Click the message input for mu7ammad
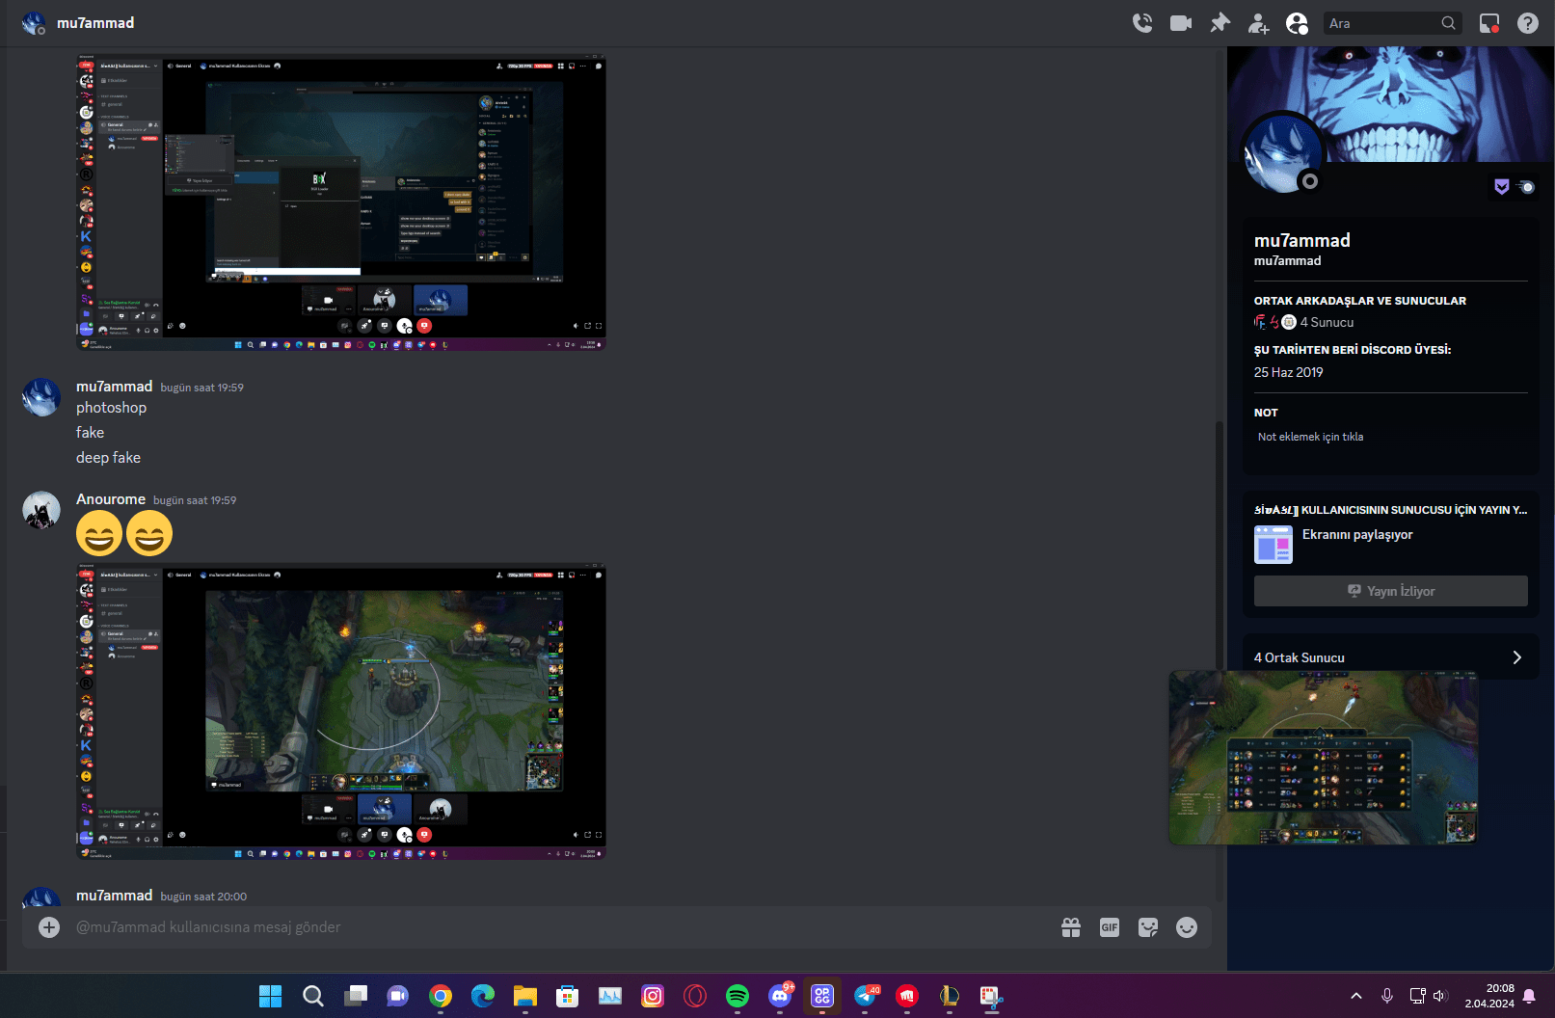This screenshot has width=1555, height=1018. [559, 927]
